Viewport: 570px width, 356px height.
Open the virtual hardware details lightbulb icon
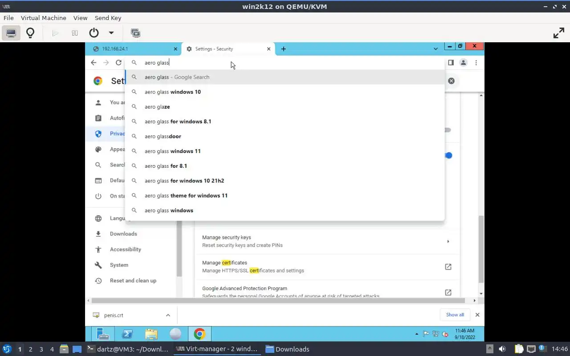[30, 33]
